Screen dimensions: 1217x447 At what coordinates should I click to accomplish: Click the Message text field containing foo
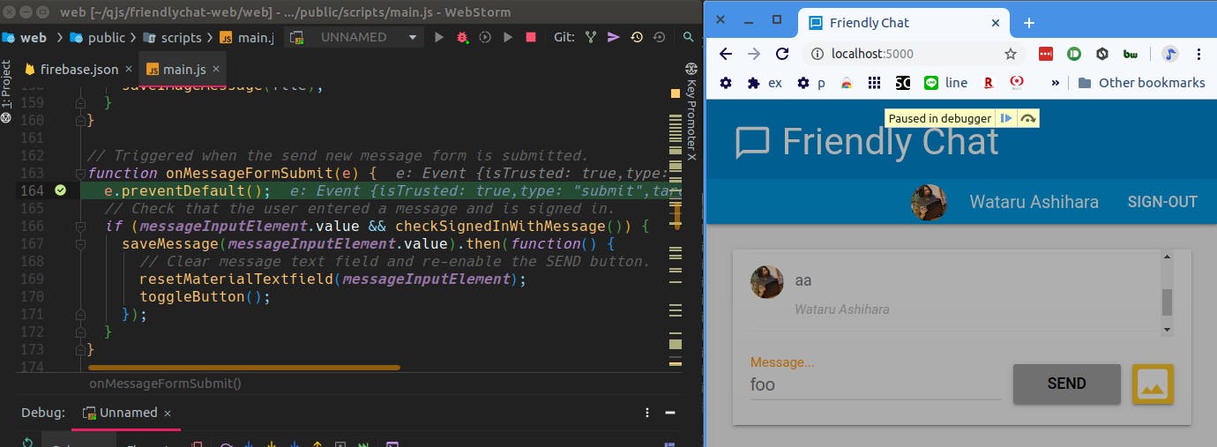[x=875, y=384]
